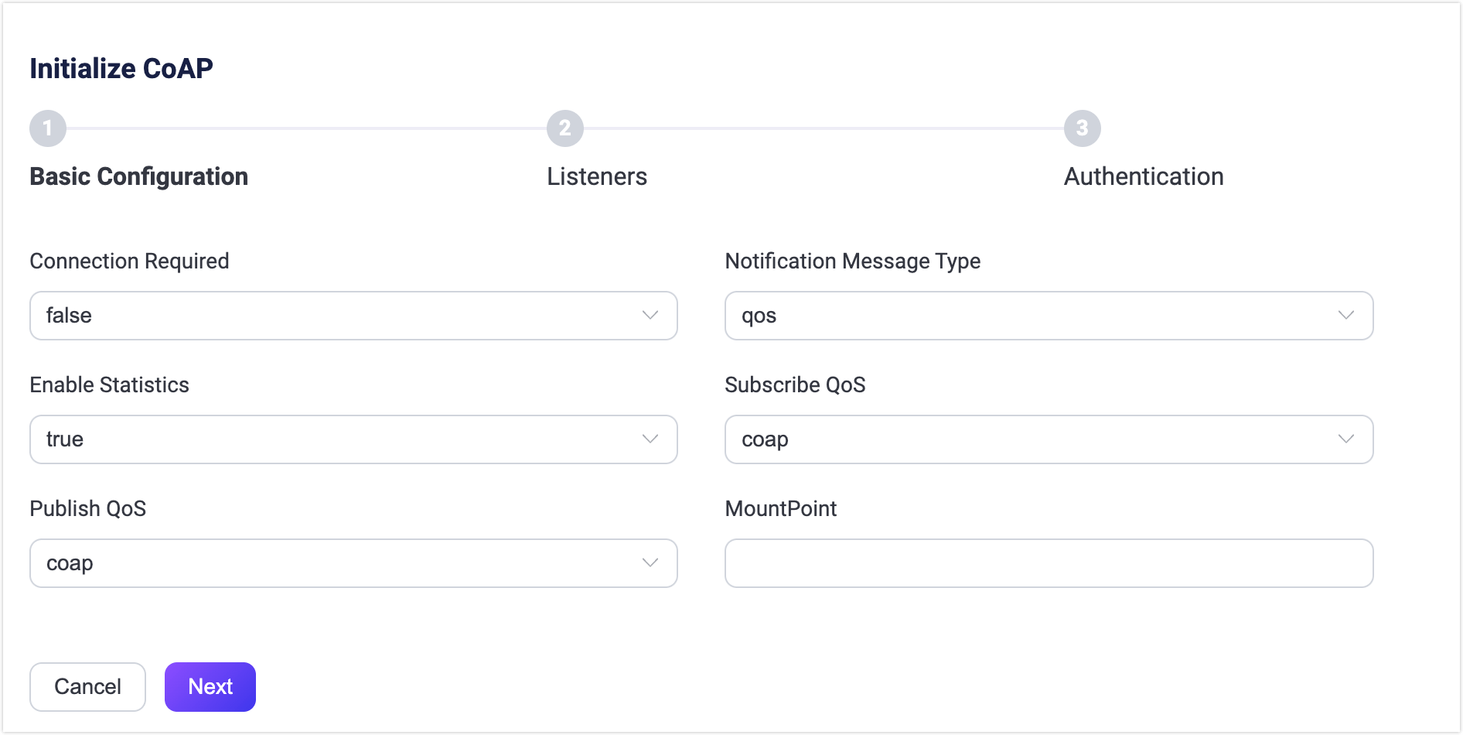Click the step 2 circle icon
The width and height of the screenshot is (1463, 735).
point(564,128)
